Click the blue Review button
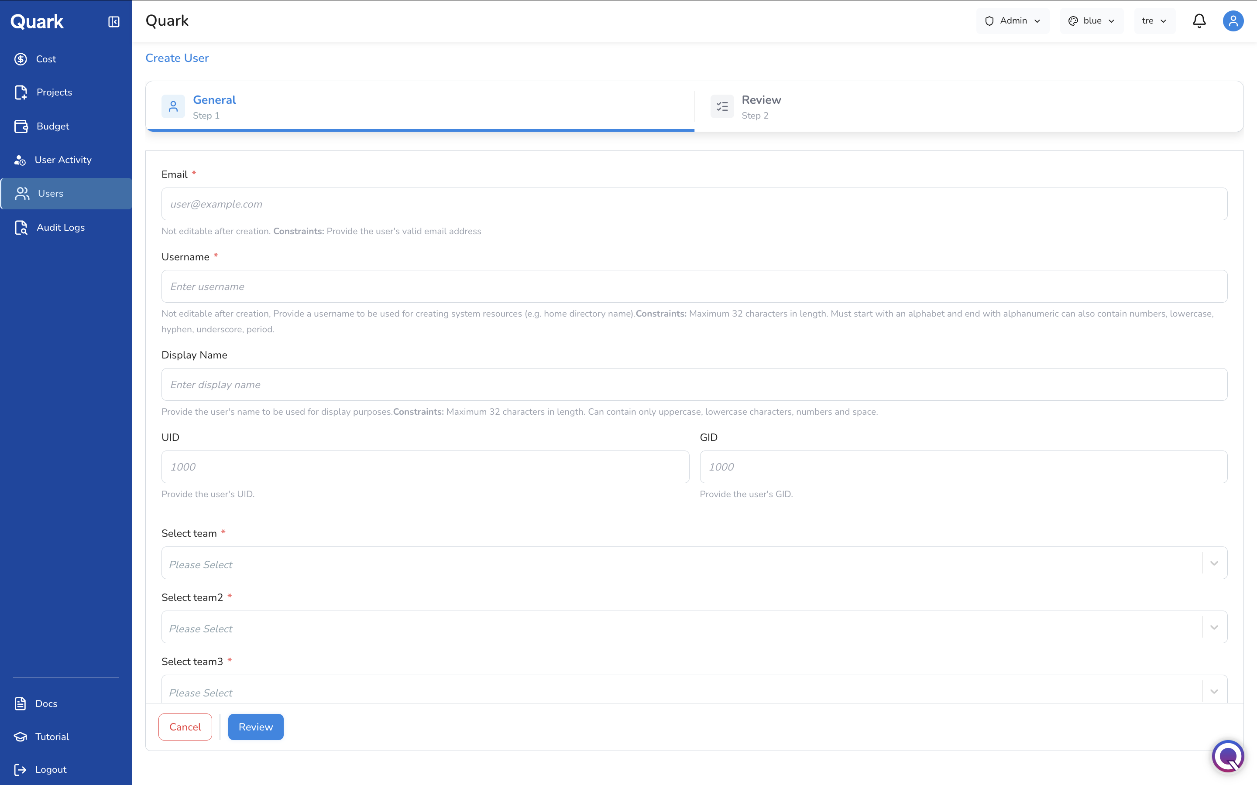Screen dimensions: 1257x785 256,727
